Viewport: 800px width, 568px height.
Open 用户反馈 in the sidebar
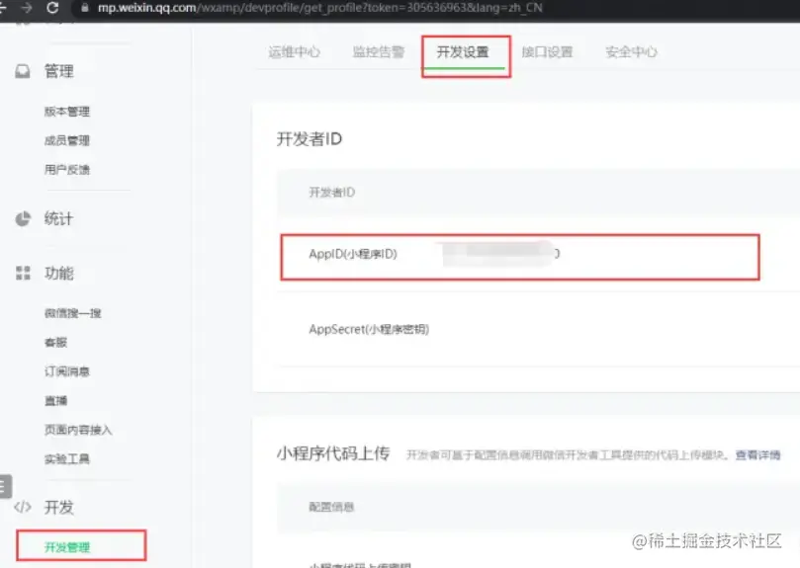click(67, 169)
